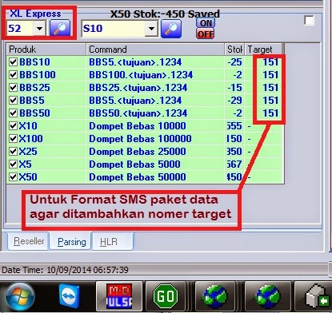Toggle the BBS10 product checkbox

[13, 61]
